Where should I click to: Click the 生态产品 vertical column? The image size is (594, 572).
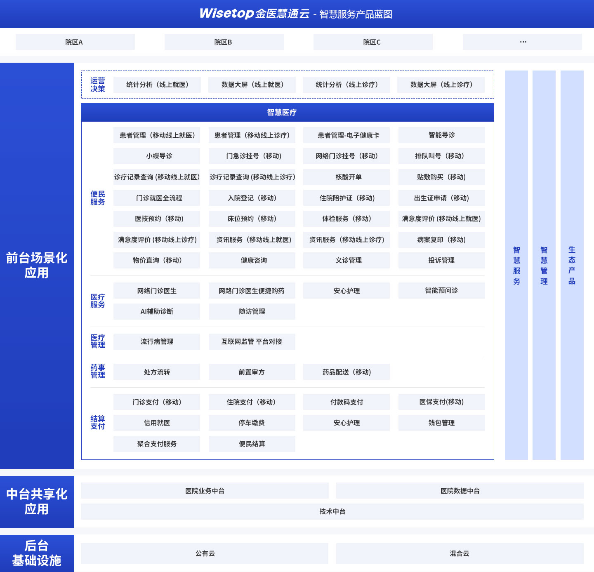pos(572,265)
